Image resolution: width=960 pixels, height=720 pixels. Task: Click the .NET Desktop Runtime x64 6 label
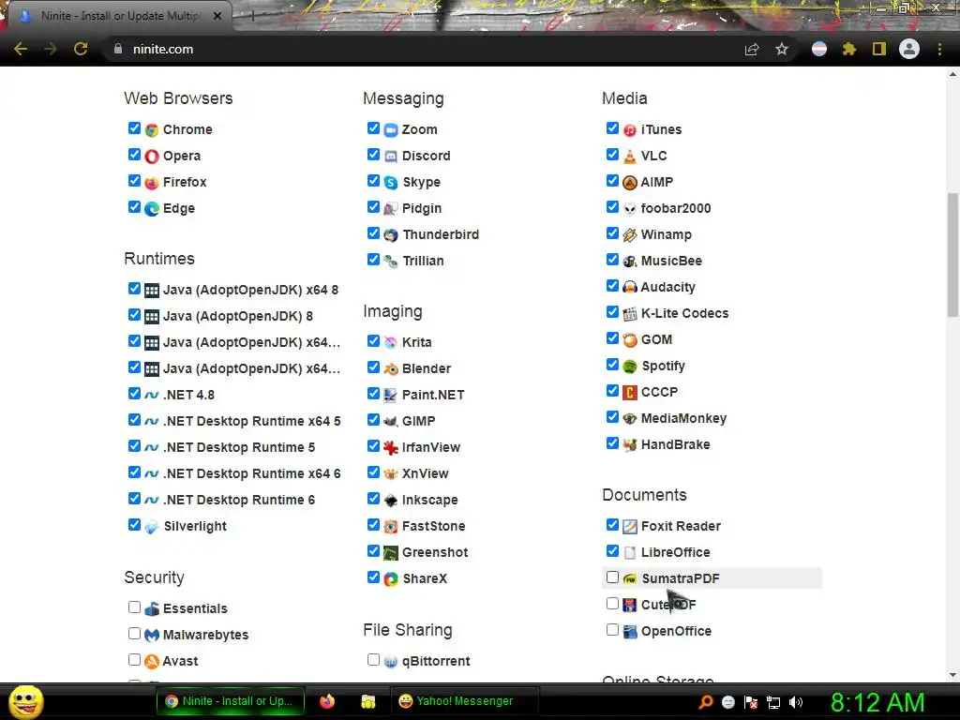251,473
